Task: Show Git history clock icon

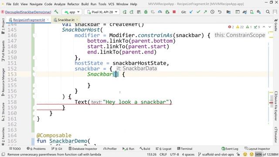Action: [212, 12]
